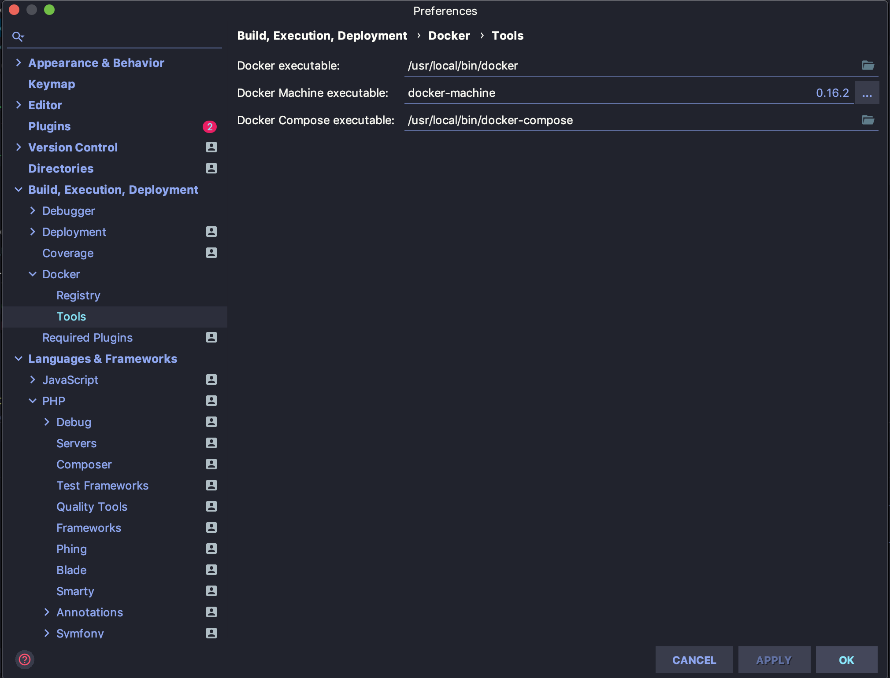
Task: Dismiss the dialog with Cancel
Action: (693, 660)
